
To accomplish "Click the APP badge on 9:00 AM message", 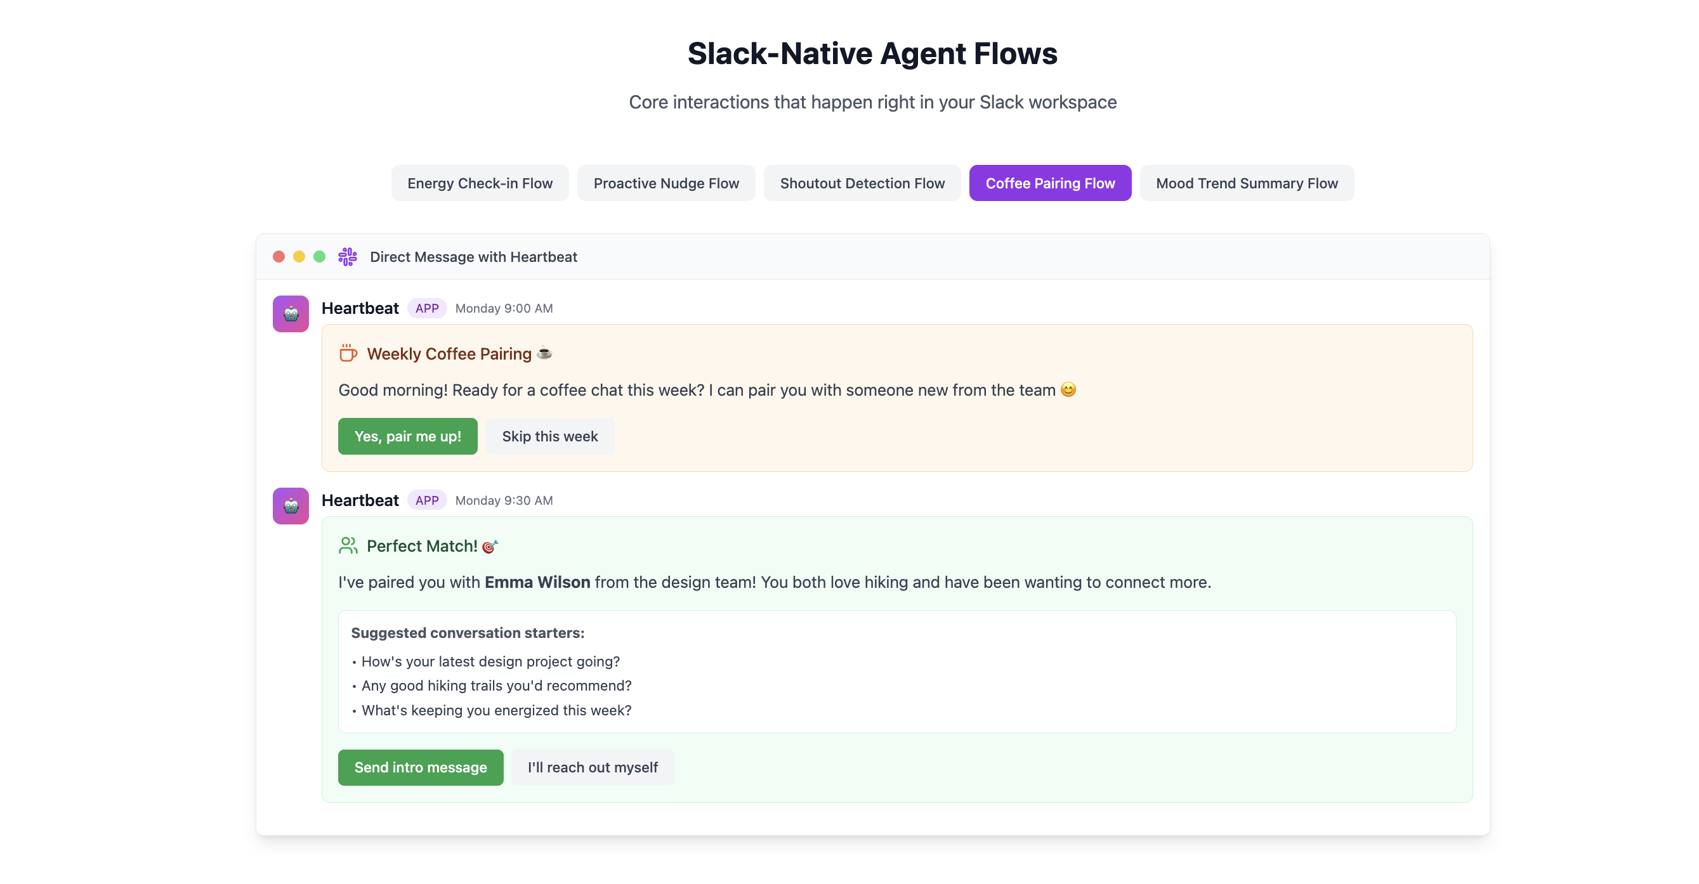I will pyautogui.click(x=427, y=308).
